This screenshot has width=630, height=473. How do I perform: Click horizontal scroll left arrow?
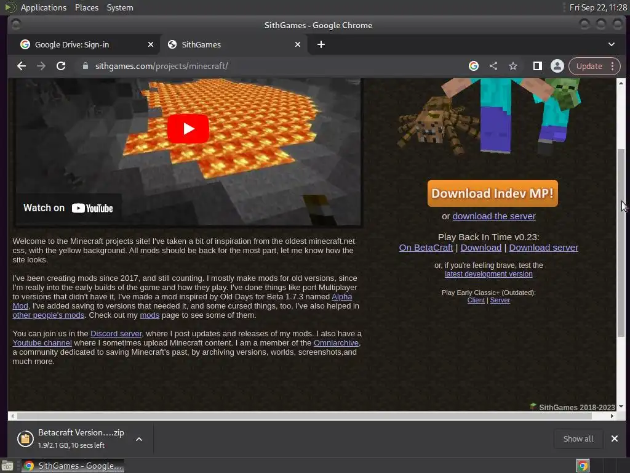coord(13,416)
